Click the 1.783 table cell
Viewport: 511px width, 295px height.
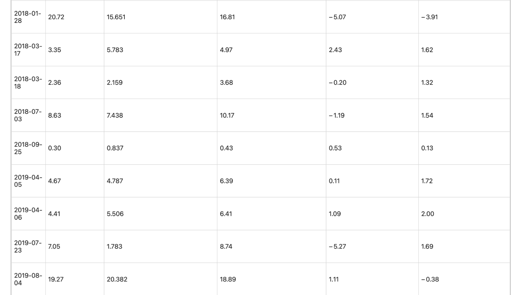click(x=161, y=246)
